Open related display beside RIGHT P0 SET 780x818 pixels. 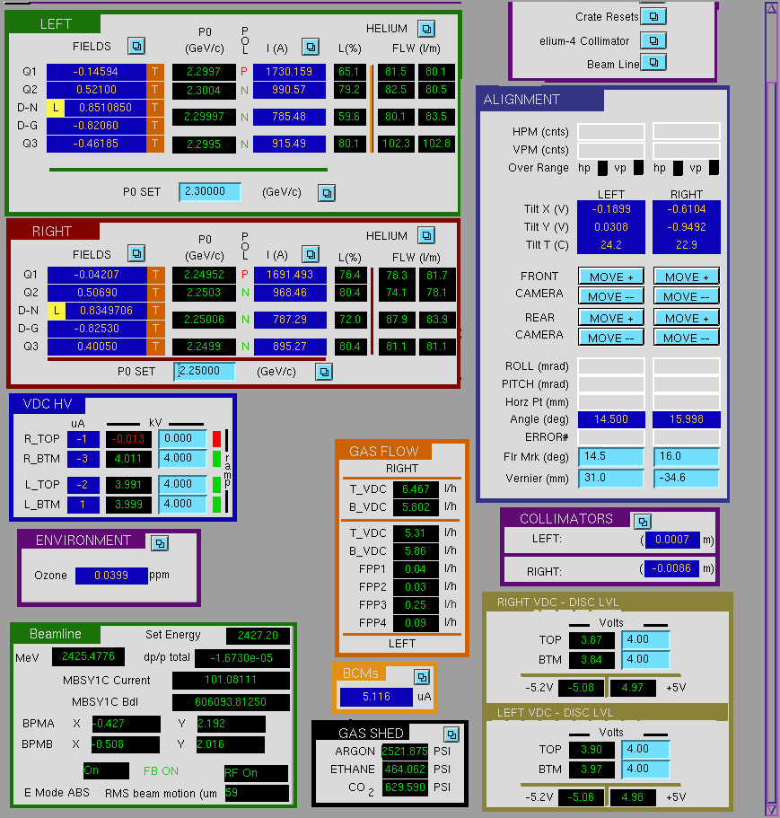(324, 372)
